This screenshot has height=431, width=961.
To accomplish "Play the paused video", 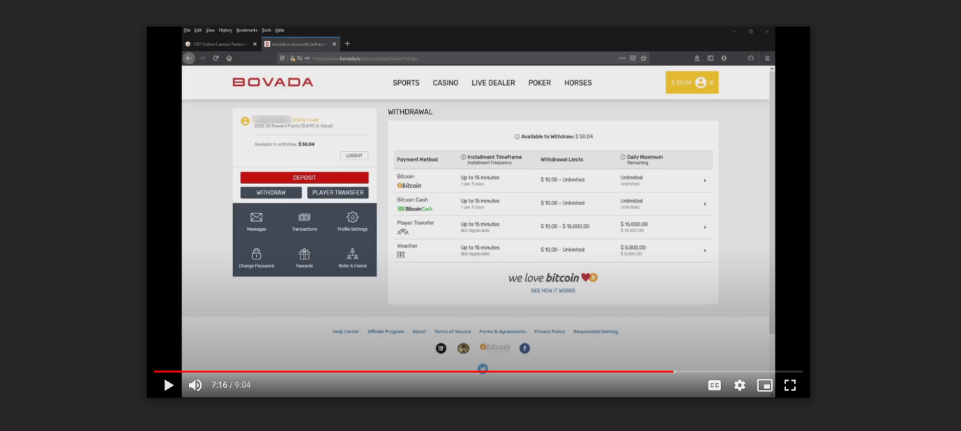I will coord(168,385).
